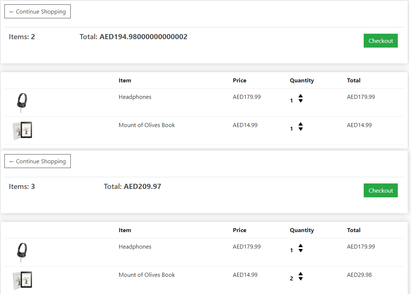Click Checkout next to the AED209.97 total
This screenshot has width=411, height=294.
pos(381,190)
